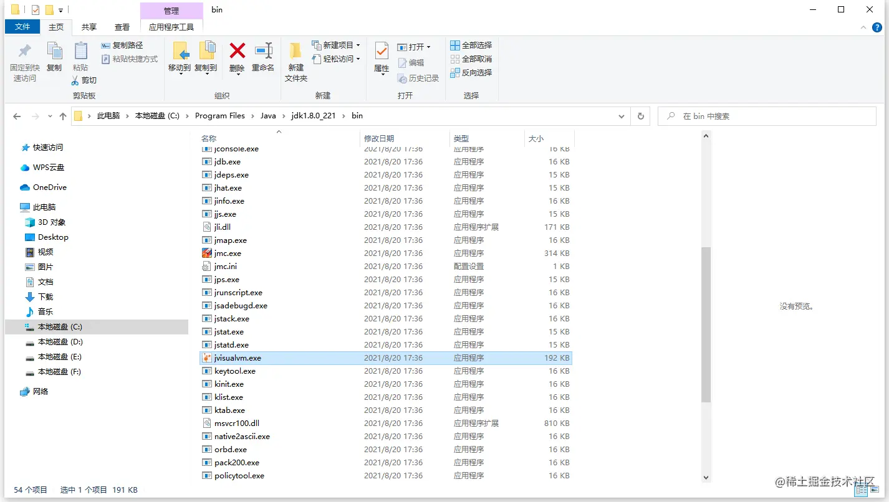Click the Refresh button beside address bar
This screenshot has width=889, height=502.
640,116
